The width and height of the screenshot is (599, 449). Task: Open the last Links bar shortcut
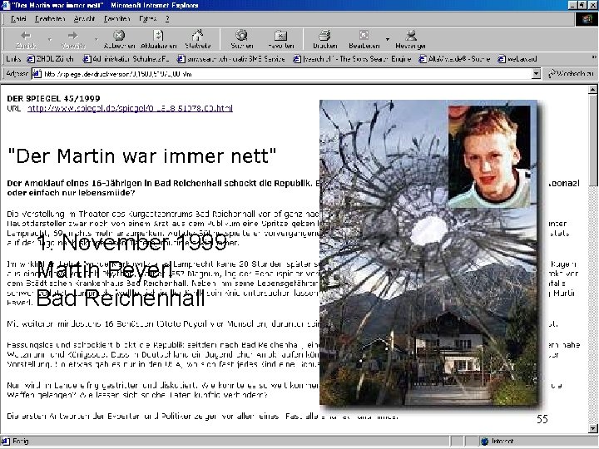(517, 59)
